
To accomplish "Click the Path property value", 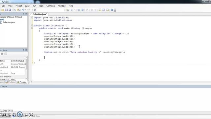I will click(x=18, y=64).
